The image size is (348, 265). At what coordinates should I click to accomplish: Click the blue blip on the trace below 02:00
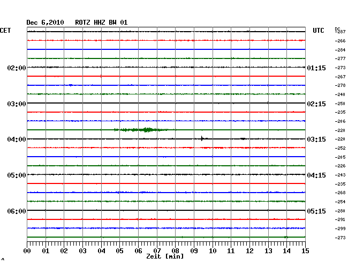click(x=71, y=85)
